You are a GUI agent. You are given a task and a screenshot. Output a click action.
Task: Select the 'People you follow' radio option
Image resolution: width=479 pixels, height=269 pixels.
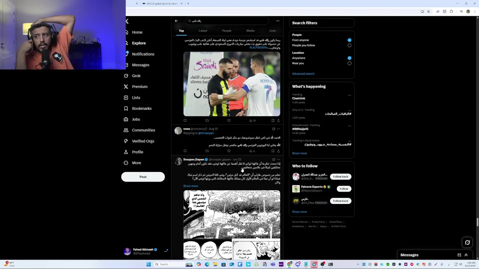tap(350, 45)
